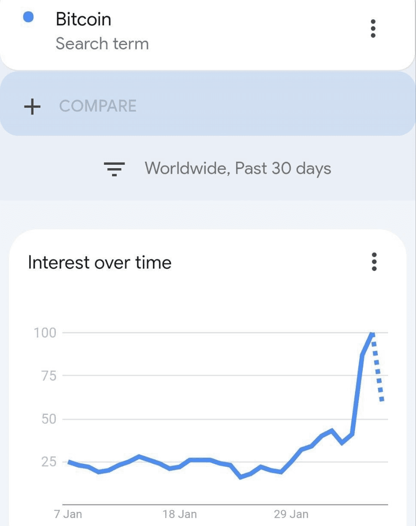Click the 18 Jan axis label
This screenshot has height=526, width=416.
pyautogui.click(x=179, y=514)
